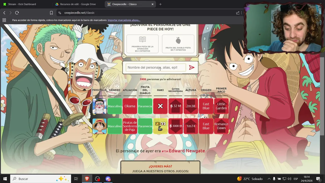Click Piratas de Sombrero de Paja cell

click(130, 126)
